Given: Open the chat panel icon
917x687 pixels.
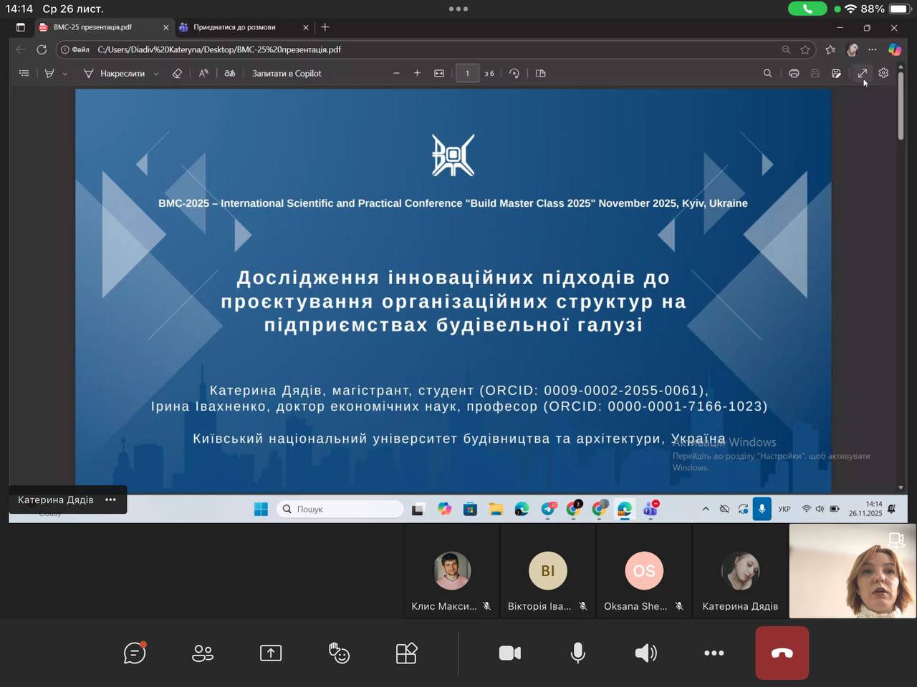Looking at the screenshot, I should pyautogui.click(x=134, y=653).
